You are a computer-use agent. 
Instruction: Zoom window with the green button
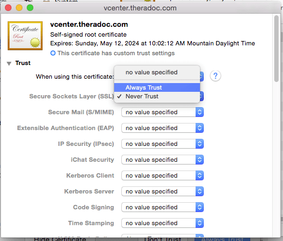(30, 8)
